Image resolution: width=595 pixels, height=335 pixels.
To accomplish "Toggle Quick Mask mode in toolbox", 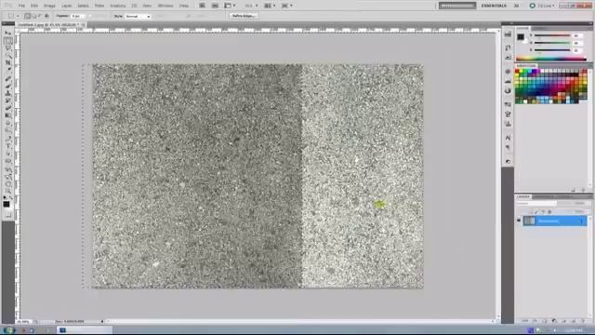I will [x=7, y=215].
